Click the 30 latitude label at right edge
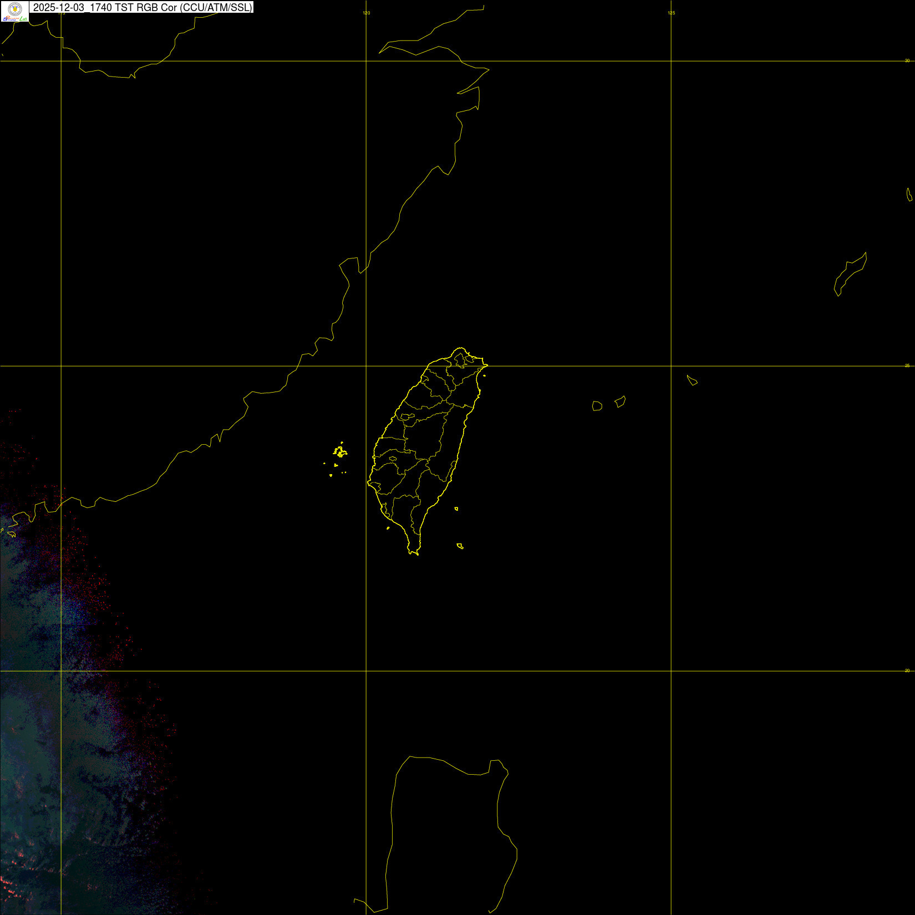 coord(907,60)
